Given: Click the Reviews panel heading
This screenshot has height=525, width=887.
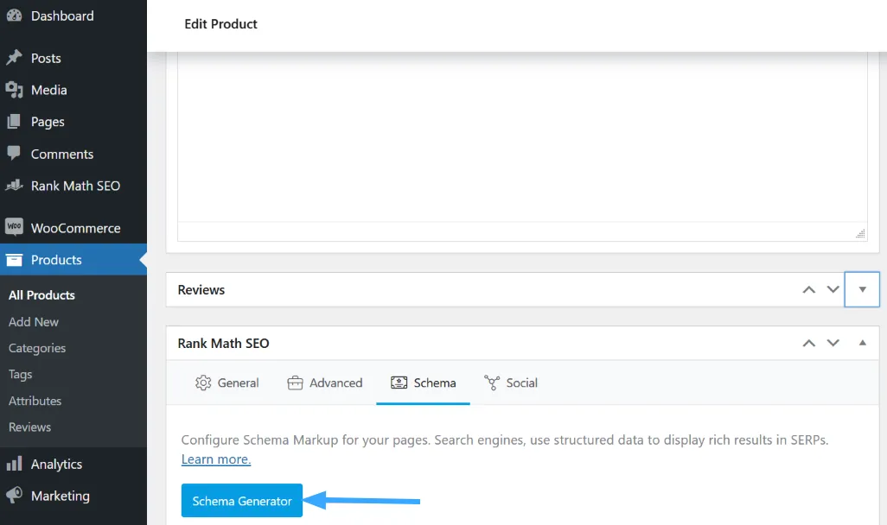Looking at the screenshot, I should click(201, 290).
